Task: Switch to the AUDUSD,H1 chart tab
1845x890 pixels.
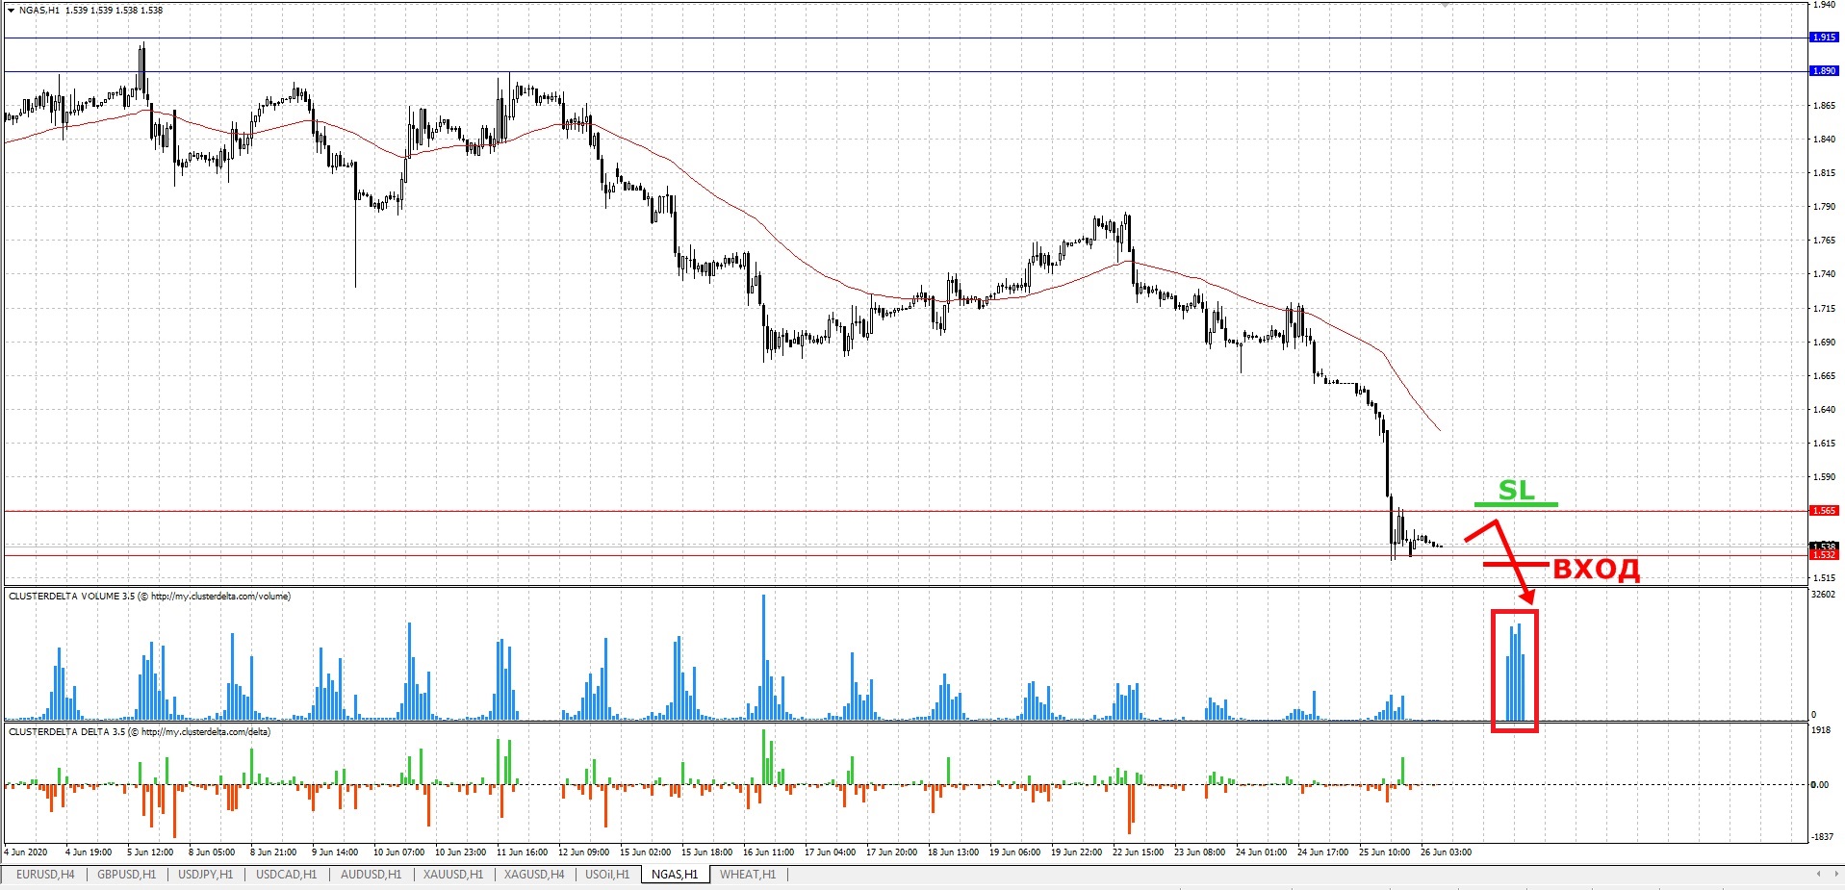Action: pos(371,875)
